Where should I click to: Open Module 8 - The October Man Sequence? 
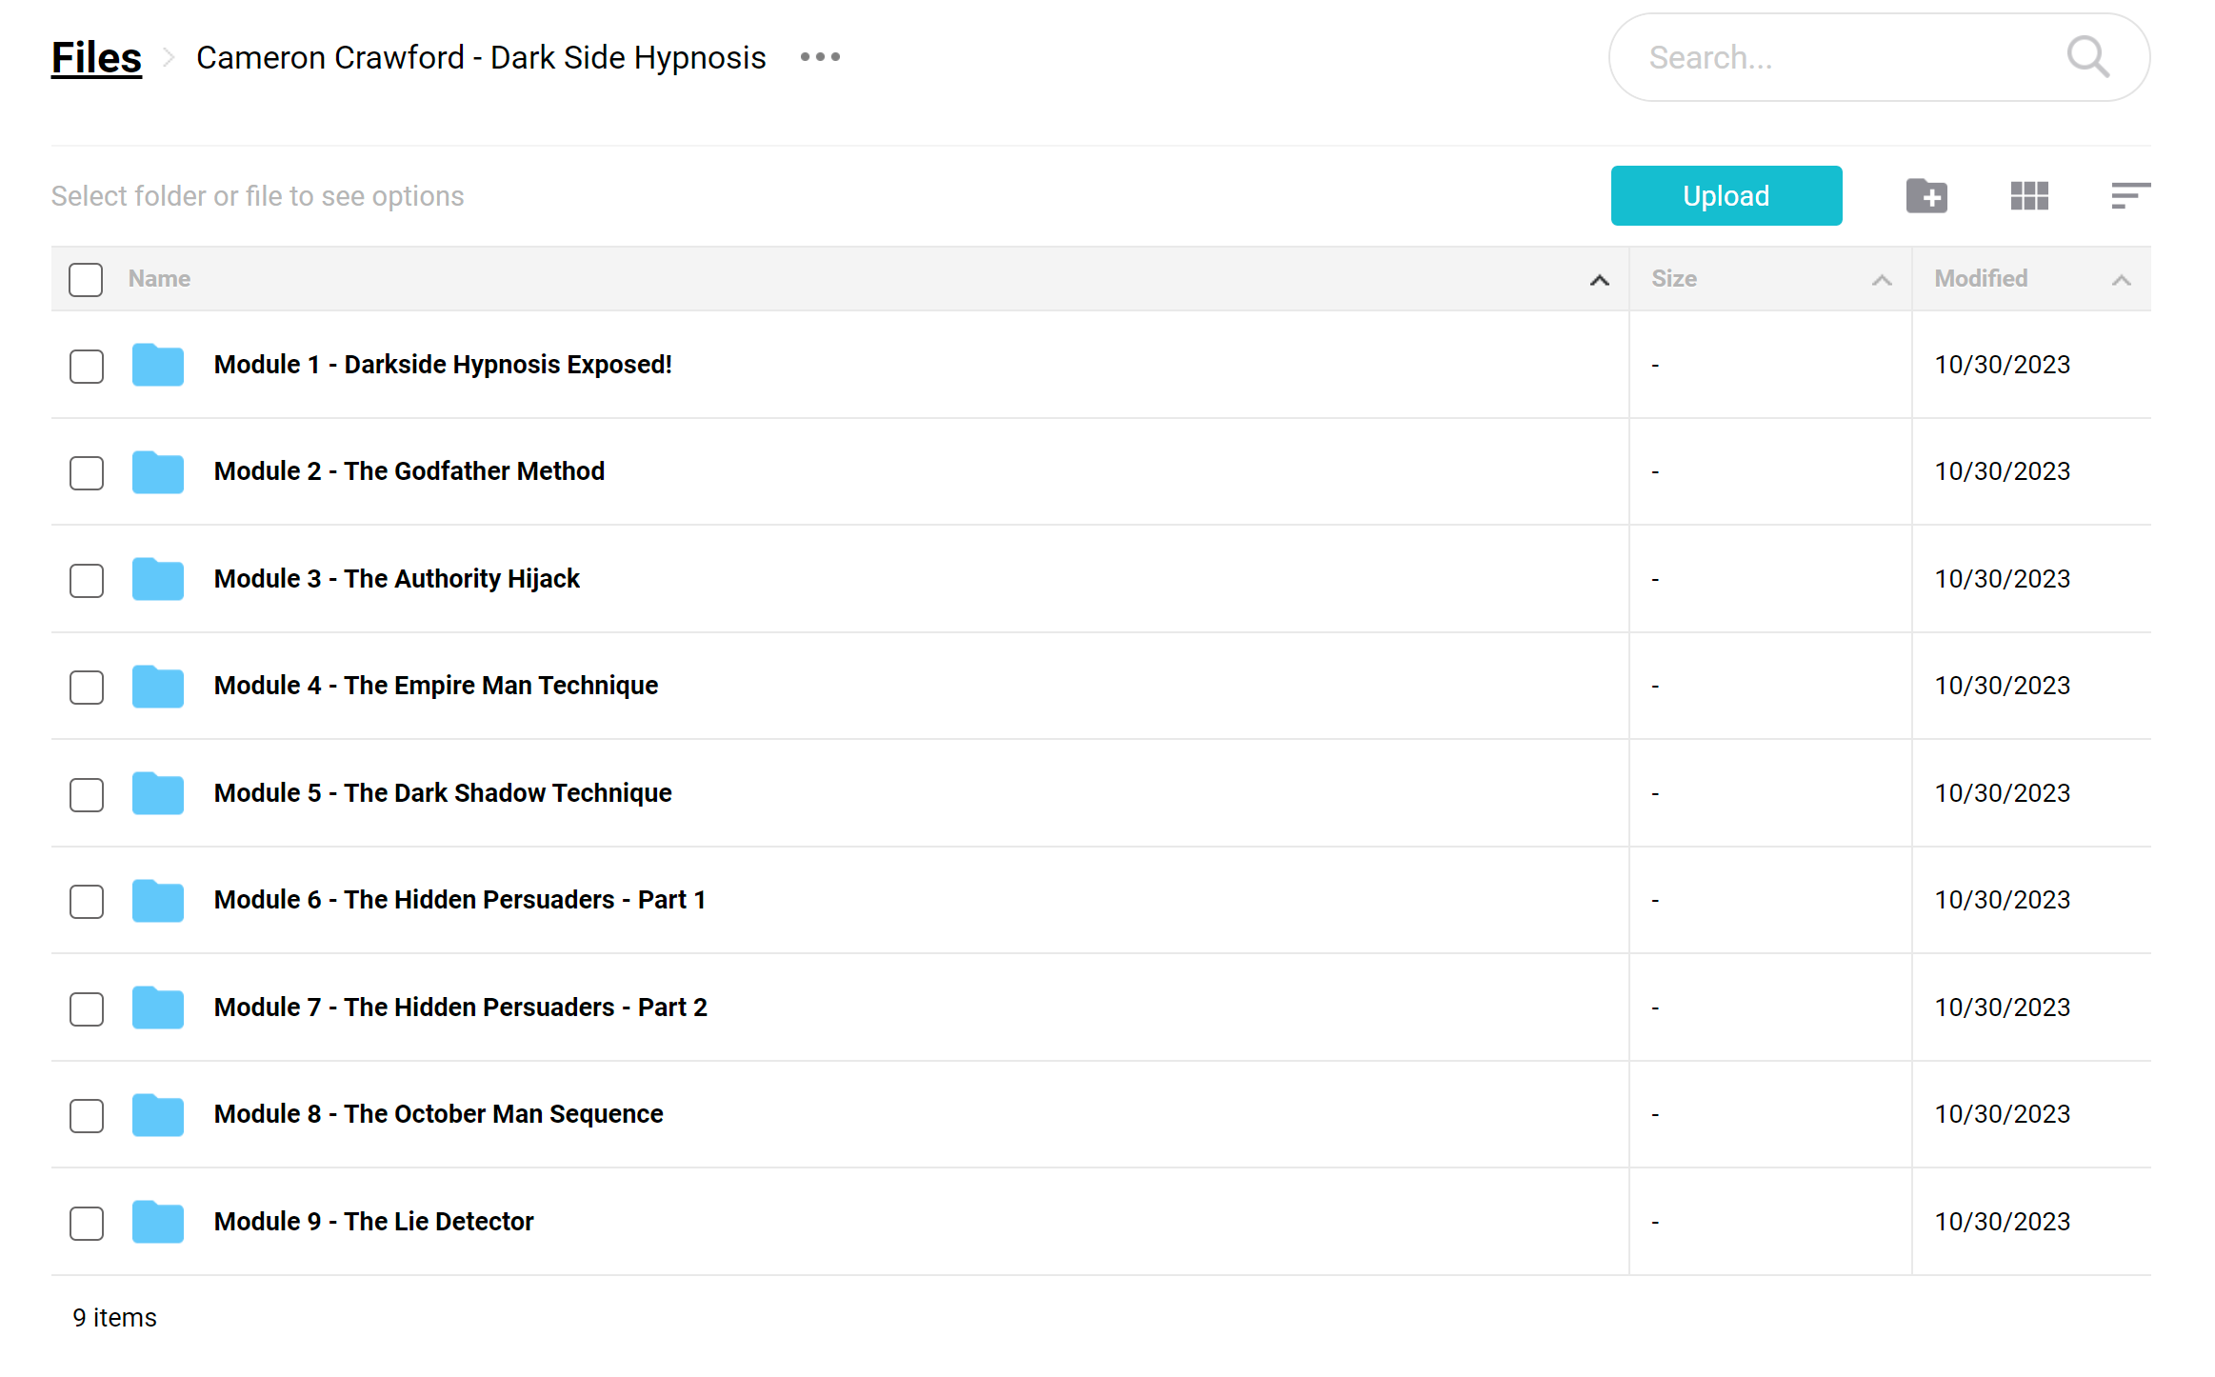(x=439, y=1114)
